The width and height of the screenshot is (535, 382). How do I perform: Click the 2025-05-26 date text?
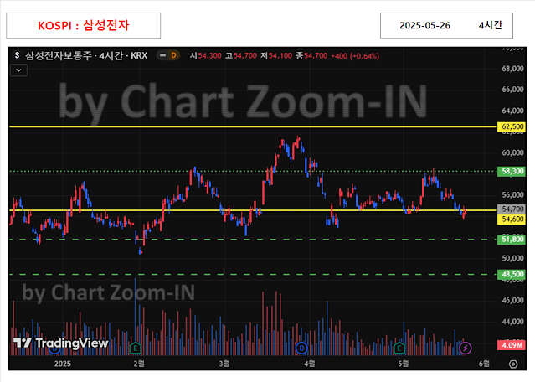(x=424, y=26)
